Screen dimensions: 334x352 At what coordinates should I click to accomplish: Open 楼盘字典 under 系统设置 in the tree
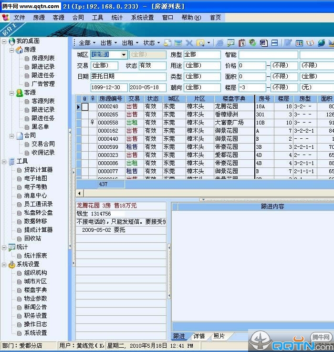pos(35,290)
